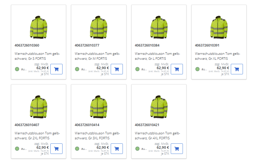Click the cart icon for the Gr.M jacket
The height and width of the screenshot is (166, 260).
(x=117, y=69)
